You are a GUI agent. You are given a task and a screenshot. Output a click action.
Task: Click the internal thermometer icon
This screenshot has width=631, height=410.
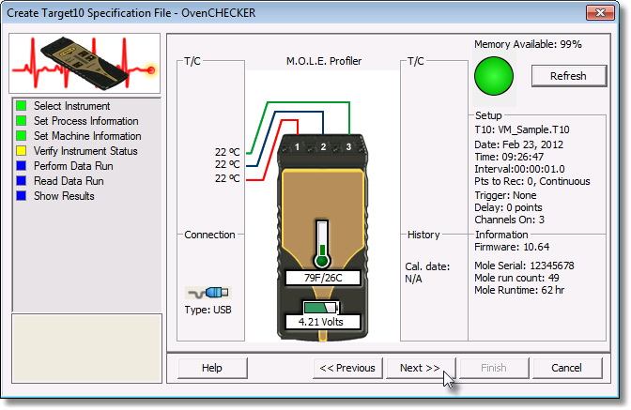[x=322, y=244]
